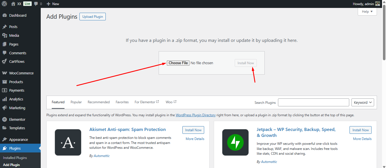The height and width of the screenshot is (168, 386).
Task: Switch to the Popular tab
Action: click(x=76, y=102)
